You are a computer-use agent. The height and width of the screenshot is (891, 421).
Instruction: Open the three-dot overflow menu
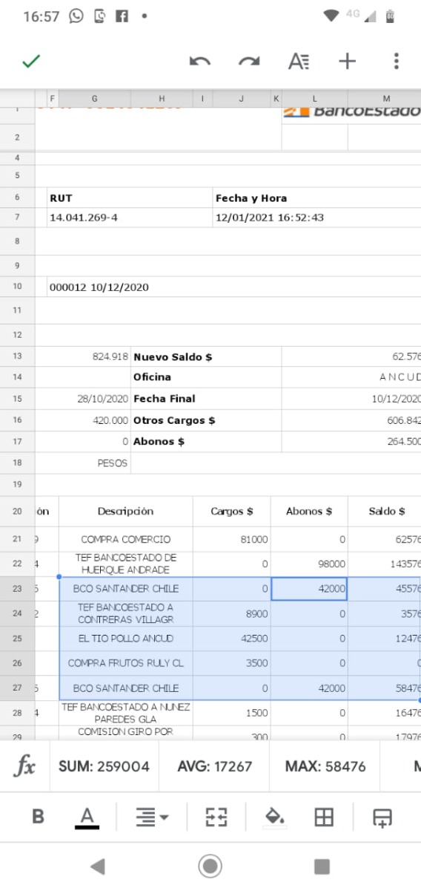pos(397,62)
